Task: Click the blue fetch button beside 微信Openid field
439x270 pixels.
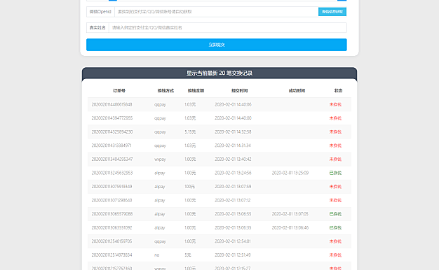Action: [332, 12]
